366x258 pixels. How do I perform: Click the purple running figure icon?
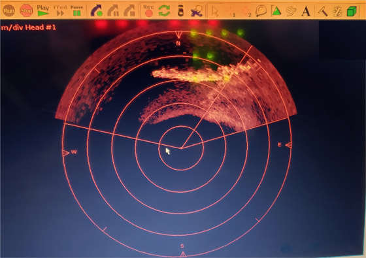[196, 11]
